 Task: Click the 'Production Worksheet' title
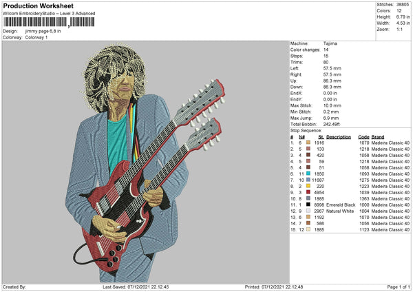point(38,6)
